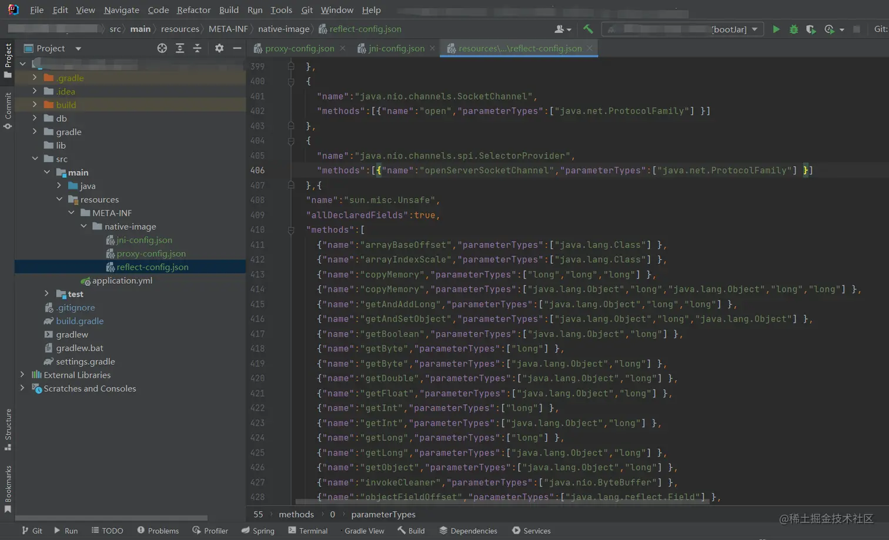Screen dimensions: 889x540
Task: Click the Stop square icon
Action: click(857, 29)
